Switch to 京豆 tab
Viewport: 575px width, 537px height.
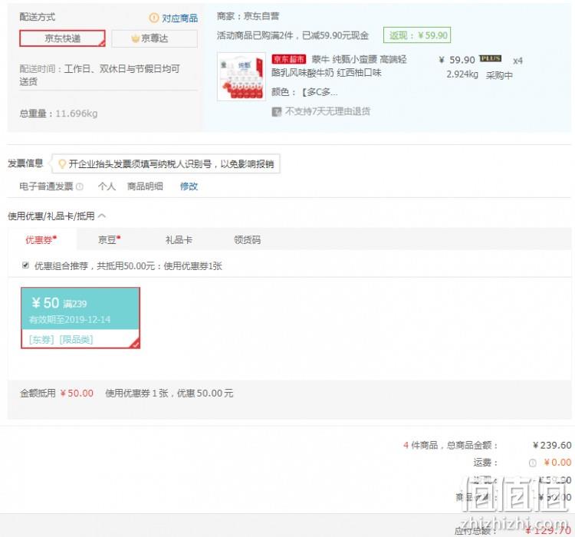pos(109,239)
